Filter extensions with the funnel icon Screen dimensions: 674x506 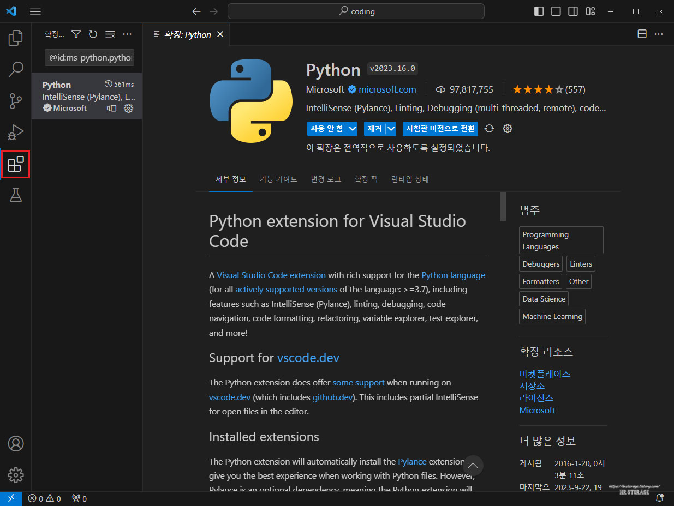[76, 34]
